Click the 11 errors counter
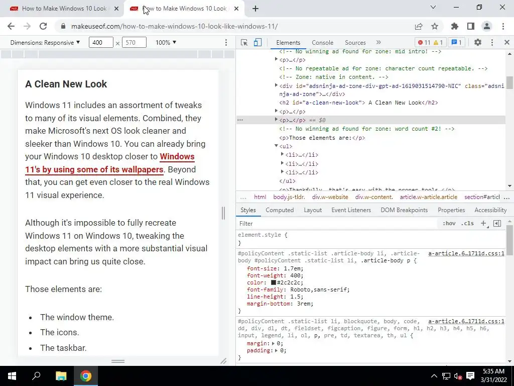The width and height of the screenshot is (514, 386). [x=424, y=42]
